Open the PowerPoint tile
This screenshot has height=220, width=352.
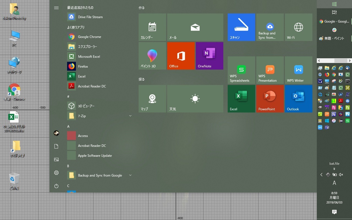[x=270, y=99]
